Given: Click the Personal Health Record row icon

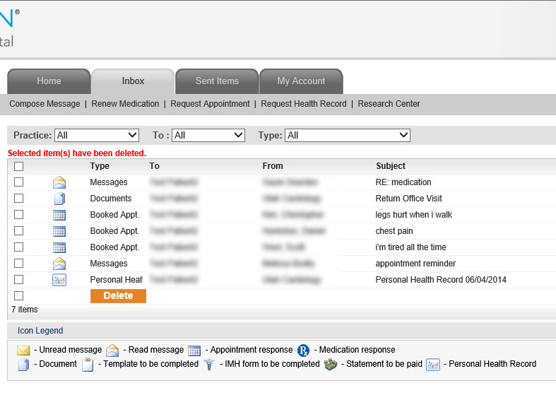Looking at the screenshot, I should point(59,280).
